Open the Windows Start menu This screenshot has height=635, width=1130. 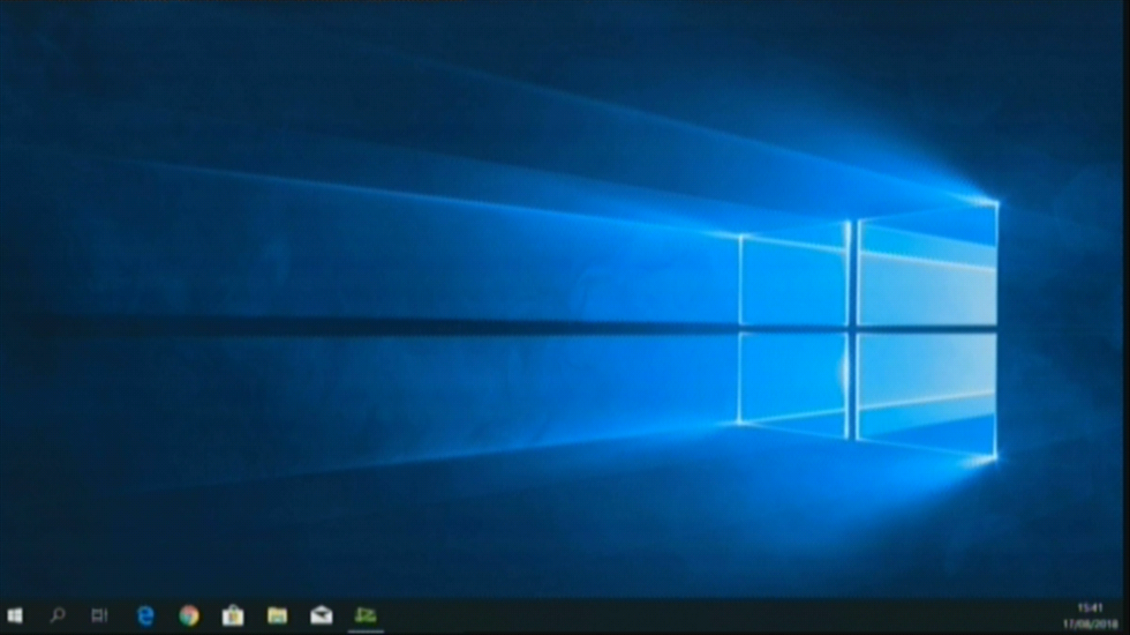click(x=14, y=616)
